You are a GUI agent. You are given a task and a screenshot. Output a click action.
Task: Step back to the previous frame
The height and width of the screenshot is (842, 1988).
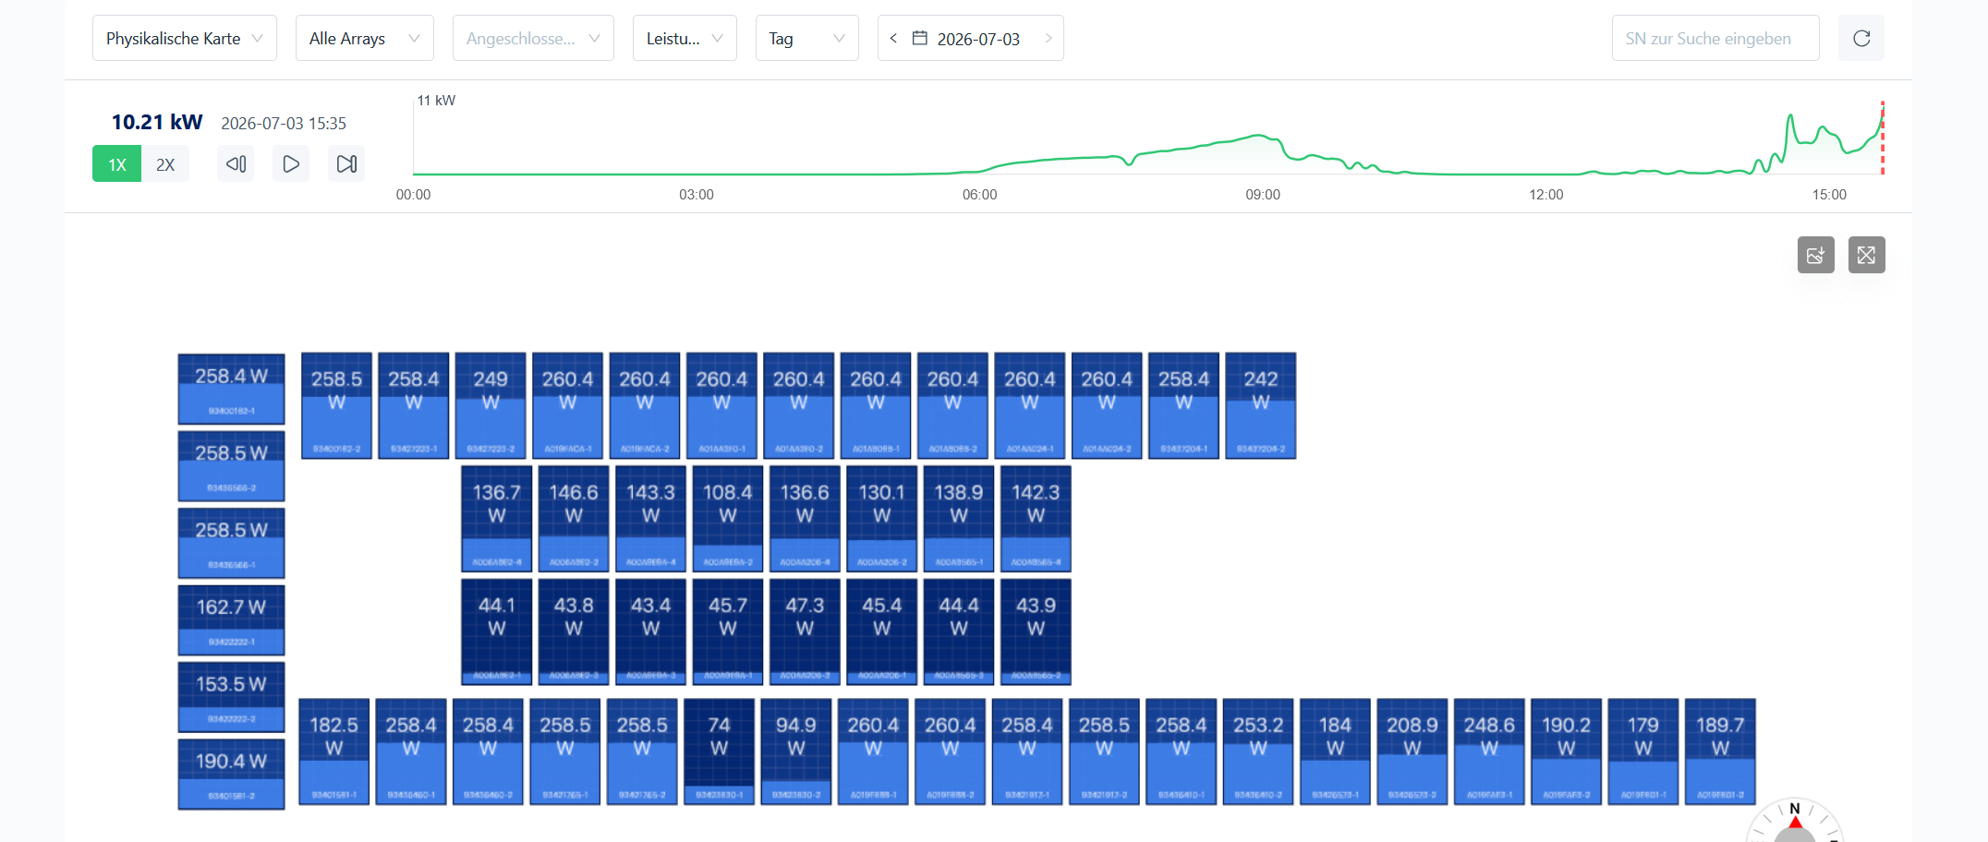(236, 164)
